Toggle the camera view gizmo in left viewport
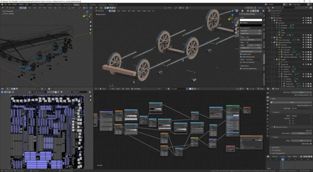313x172 pixels. coord(90,30)
